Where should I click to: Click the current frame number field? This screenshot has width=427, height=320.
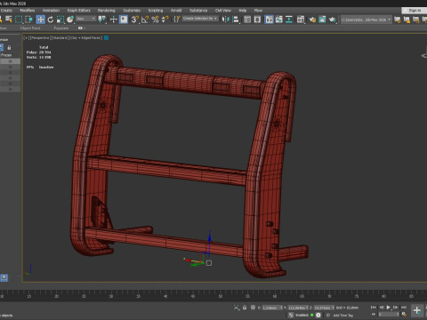(389, 315)
